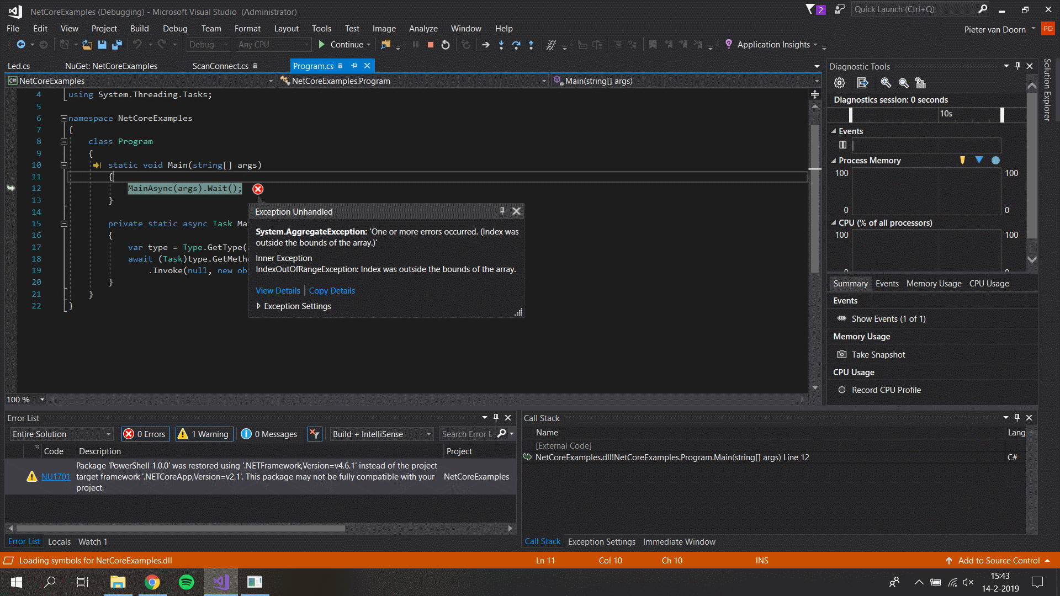The width and height of the screenshot is (1060, 596).
Task: Select the Record CPU Profile radio button
Action: [x=842, y=390]
